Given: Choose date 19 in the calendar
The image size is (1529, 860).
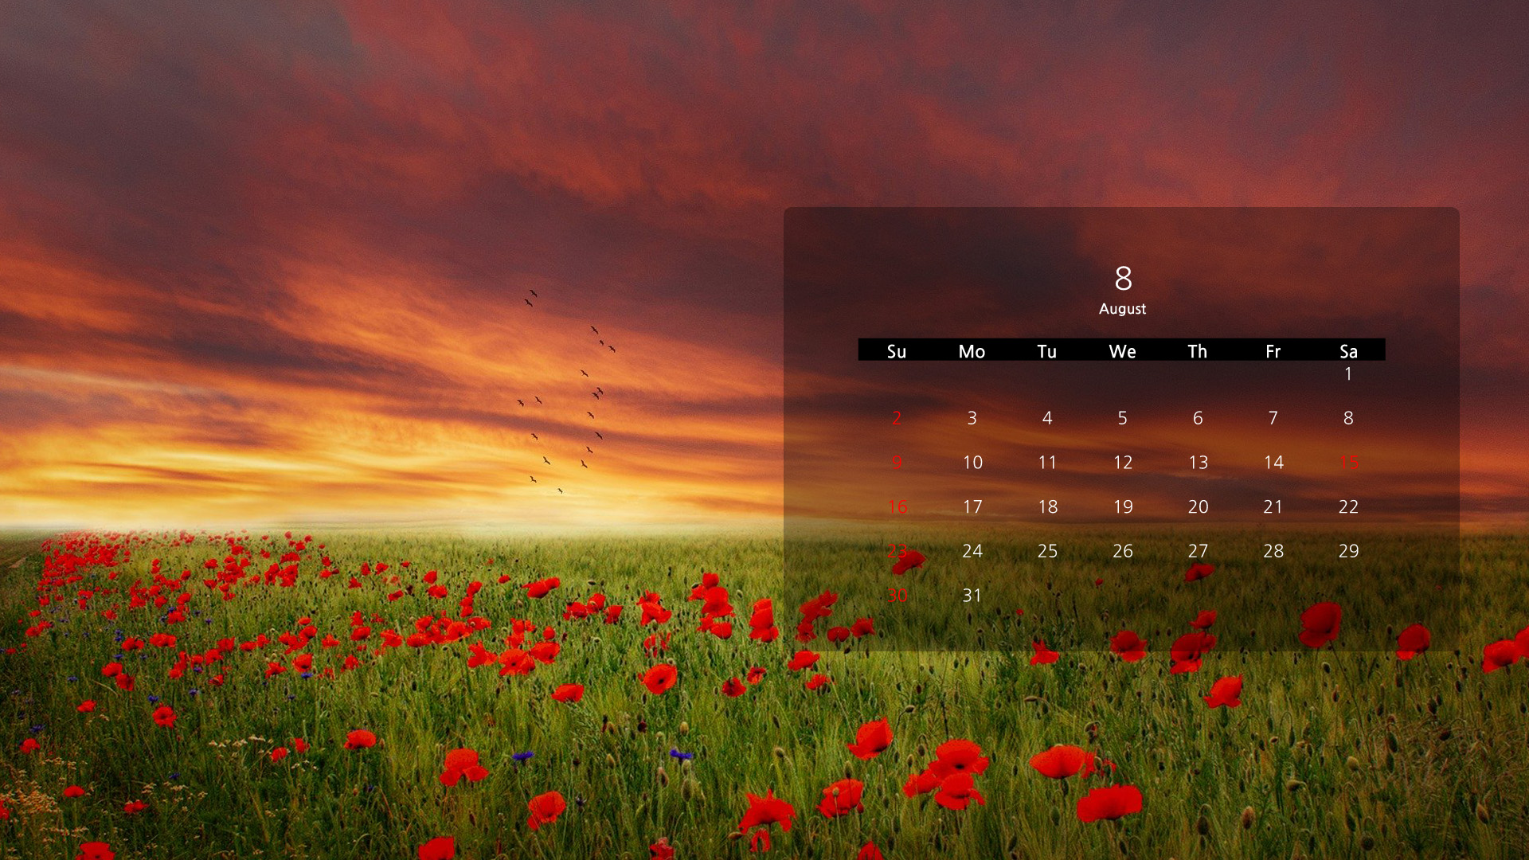Looking at the screenshot, I should [x=1123, y=507].
